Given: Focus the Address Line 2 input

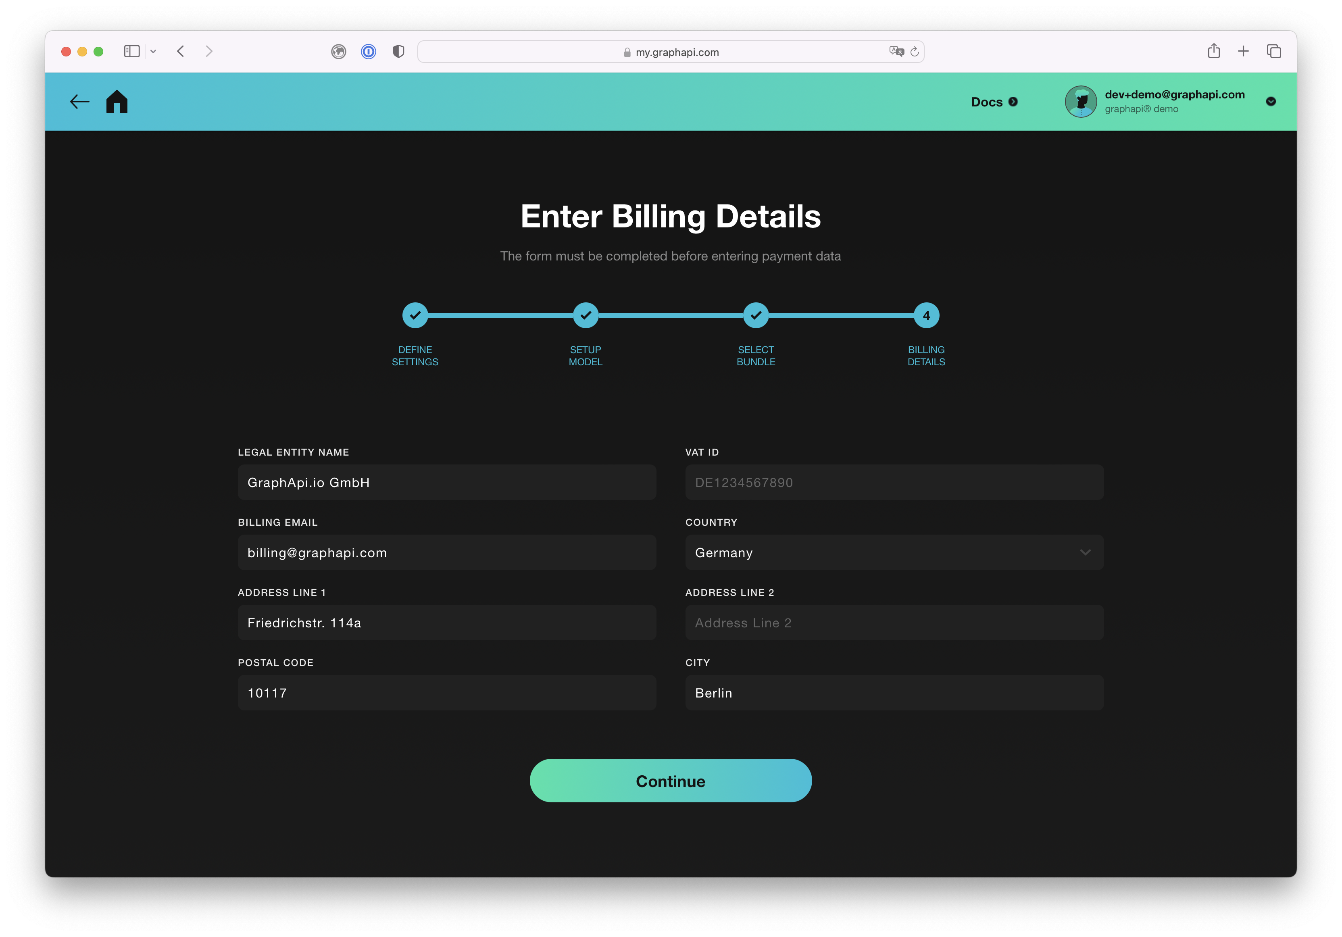Looking at the screenshot, I should [x=894, y=623].
